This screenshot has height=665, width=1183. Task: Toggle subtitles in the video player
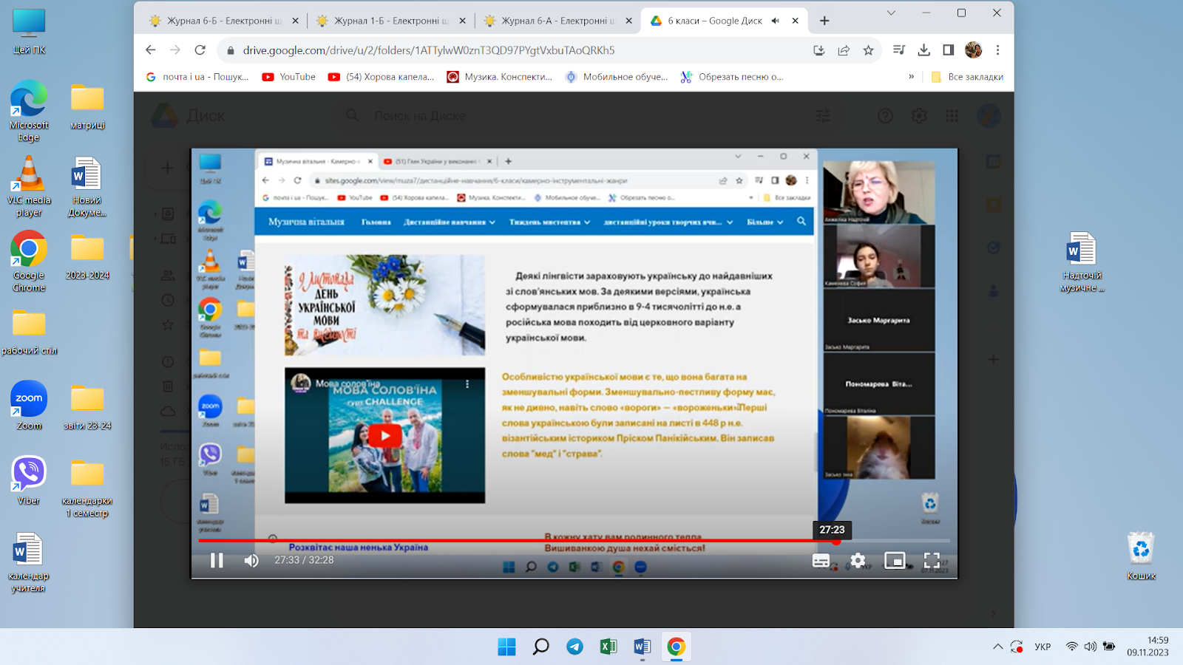coord(821,560)
